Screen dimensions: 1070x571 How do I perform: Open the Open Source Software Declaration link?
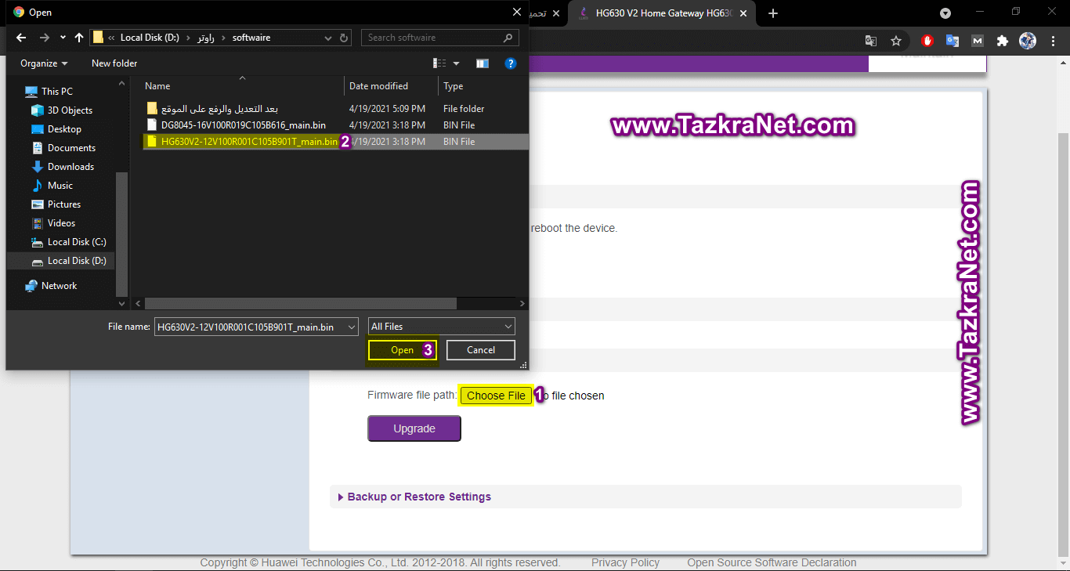click(x=772, y=562)
